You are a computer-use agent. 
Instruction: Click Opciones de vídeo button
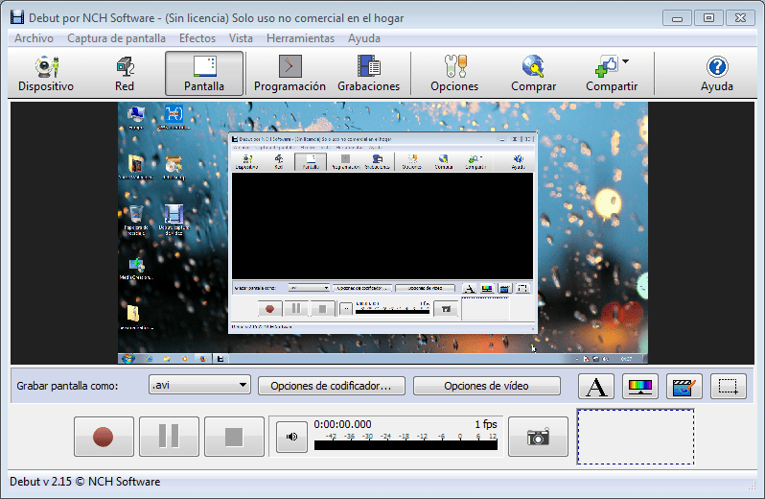486,386
